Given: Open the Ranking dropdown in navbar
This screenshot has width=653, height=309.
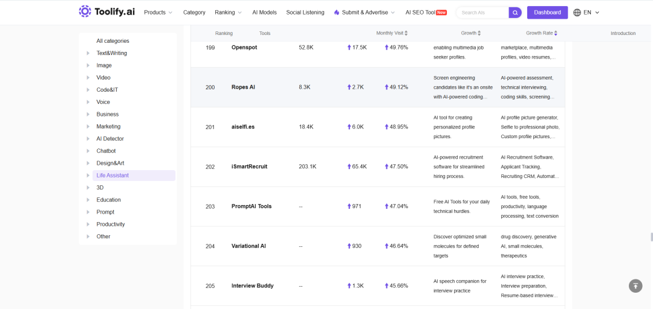Looking at the screenshot, I should coord(228,13).
